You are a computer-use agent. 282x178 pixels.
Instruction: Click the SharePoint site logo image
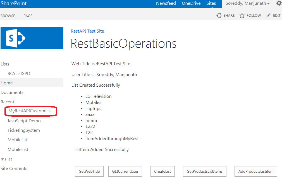pos(32,38)
